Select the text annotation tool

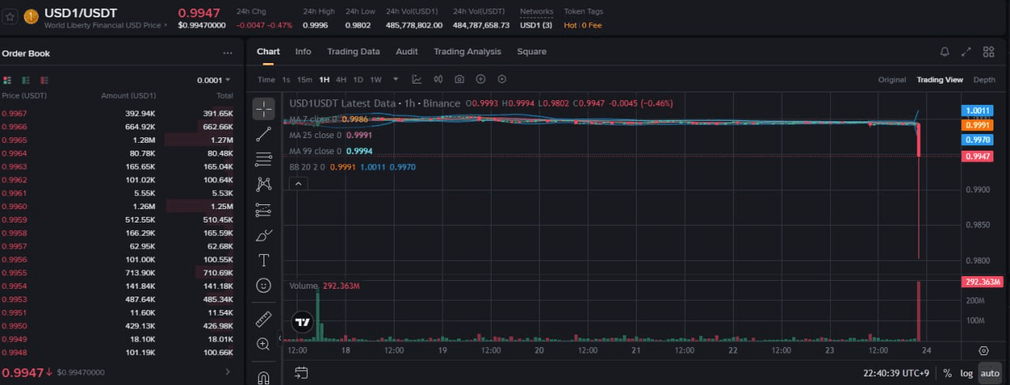pos(264,260)
